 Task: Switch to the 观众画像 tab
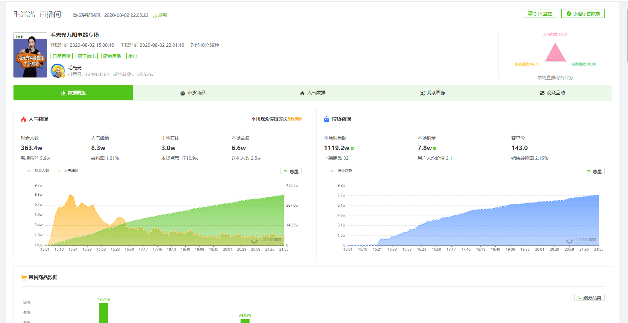[x=433, y=93]
